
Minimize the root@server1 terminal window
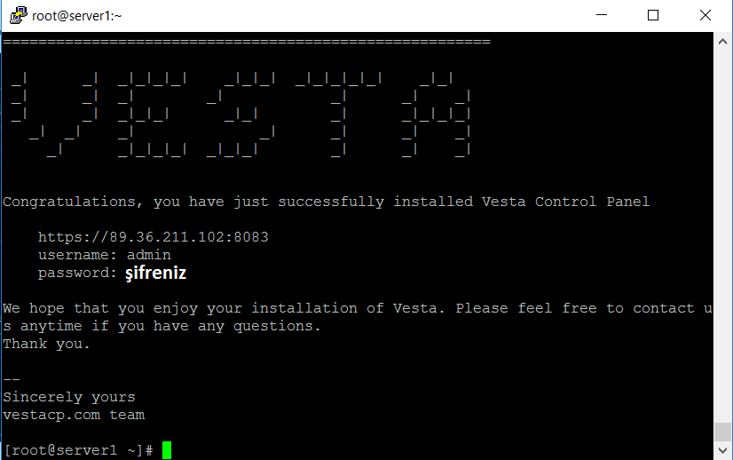click(602, 15)
